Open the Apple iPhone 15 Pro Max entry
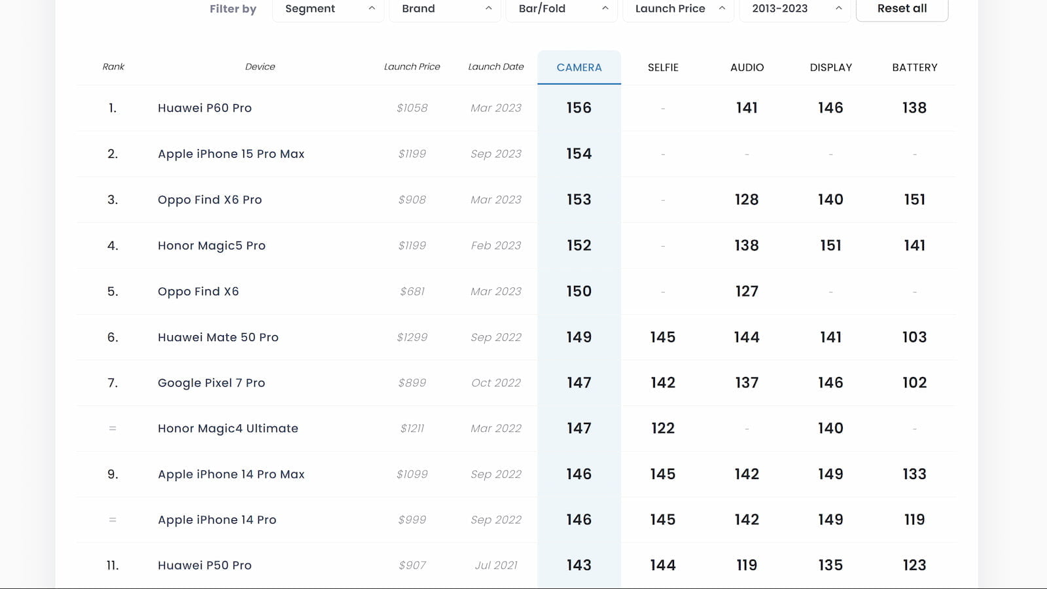The image size is (1047, 589). [x=231, y=154]
